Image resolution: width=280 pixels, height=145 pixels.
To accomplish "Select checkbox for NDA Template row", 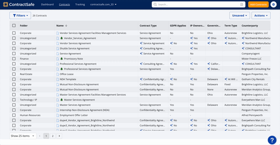I will click(x=14, y=79).
